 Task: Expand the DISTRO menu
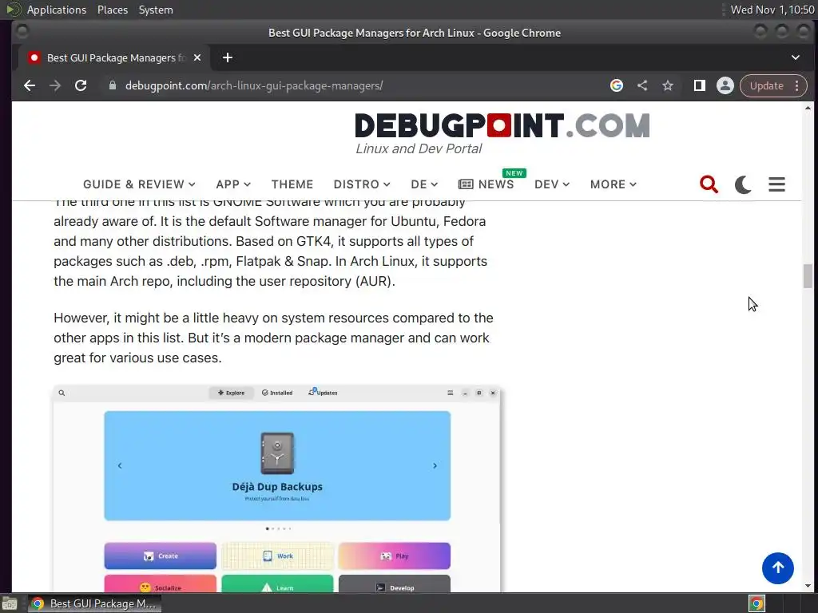362,184
